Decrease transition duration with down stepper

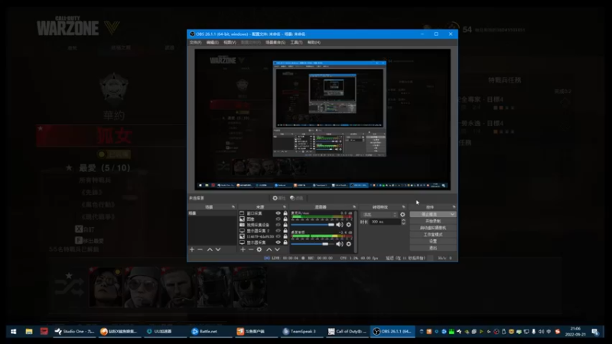click(x=403, y=223)
